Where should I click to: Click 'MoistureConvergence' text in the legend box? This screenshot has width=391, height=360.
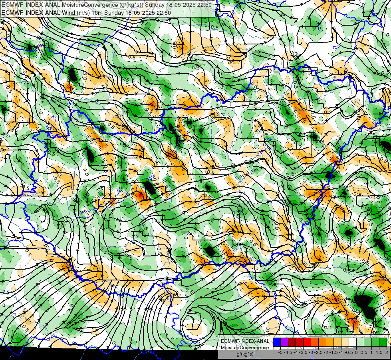245,348
